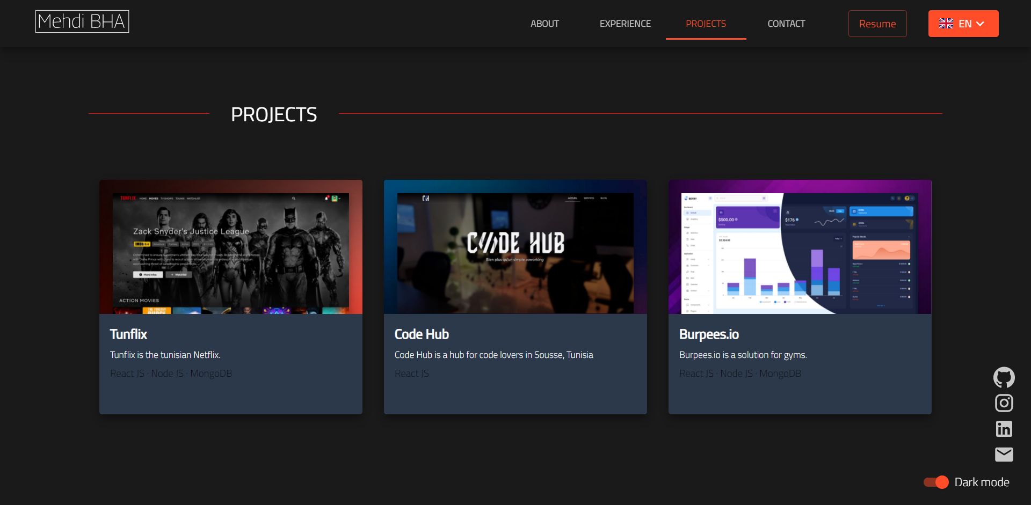Open the GitHub profile icon
The height and width of the screenshot is (505, 1031).
(x=1004, y=377)
